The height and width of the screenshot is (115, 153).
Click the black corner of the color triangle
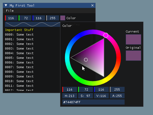[x=71, y=58]
